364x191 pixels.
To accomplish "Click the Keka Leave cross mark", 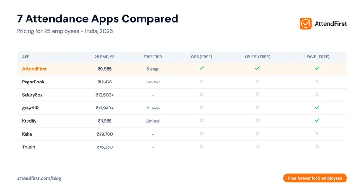I will coord(317,134).
